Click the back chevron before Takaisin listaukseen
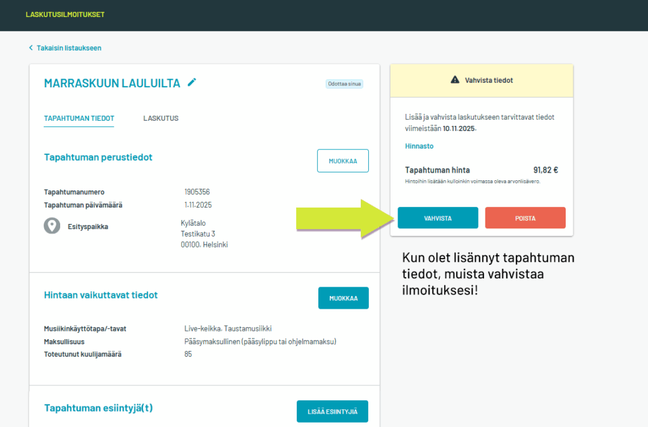Screen dimensions: 648x427 (x=30, y=48)
